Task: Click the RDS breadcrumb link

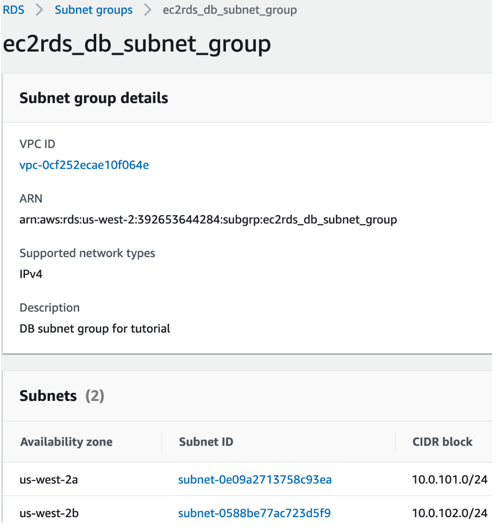Action: 14,10
